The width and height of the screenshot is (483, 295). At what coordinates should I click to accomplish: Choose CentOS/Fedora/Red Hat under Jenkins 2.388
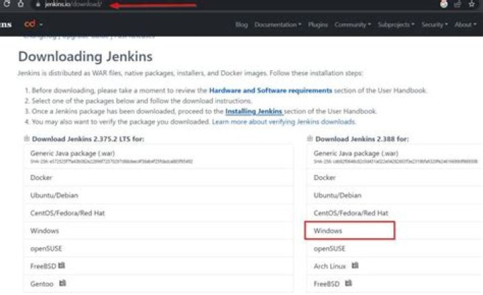click(x=395, y=213)
